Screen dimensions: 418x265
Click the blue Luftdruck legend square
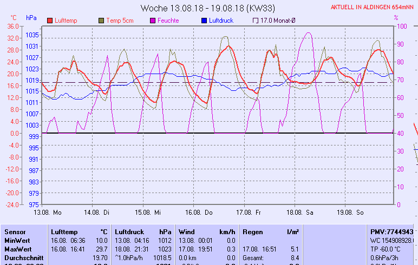(x=204, y=21)
